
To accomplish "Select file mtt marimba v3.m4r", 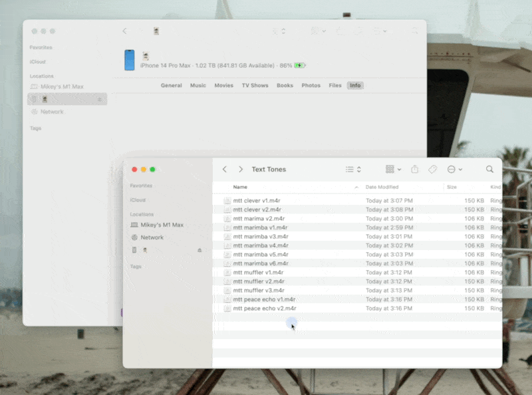I will [261, 237].
